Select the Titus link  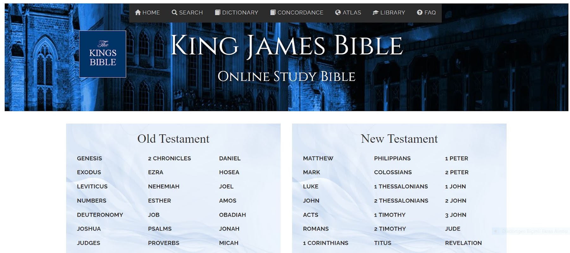[x=383, y=243]
